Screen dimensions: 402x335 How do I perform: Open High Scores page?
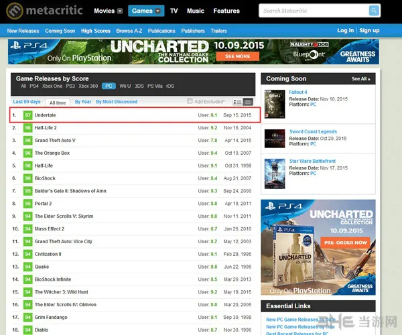coord(96,31)
